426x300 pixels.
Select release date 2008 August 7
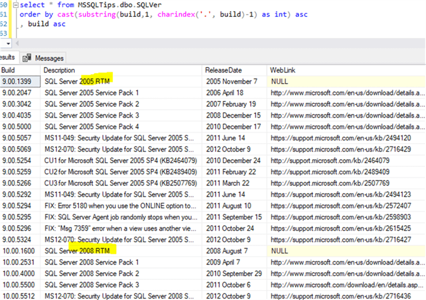pos(227,251)
